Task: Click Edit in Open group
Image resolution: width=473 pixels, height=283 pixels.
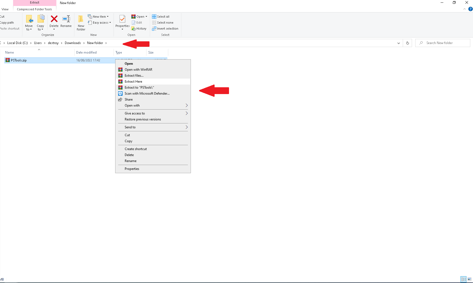Action: [137, 23]
